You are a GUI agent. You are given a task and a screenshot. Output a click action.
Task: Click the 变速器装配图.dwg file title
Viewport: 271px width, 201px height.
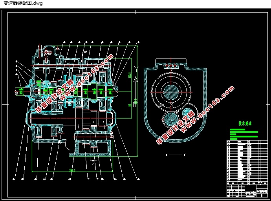point(23,3)
